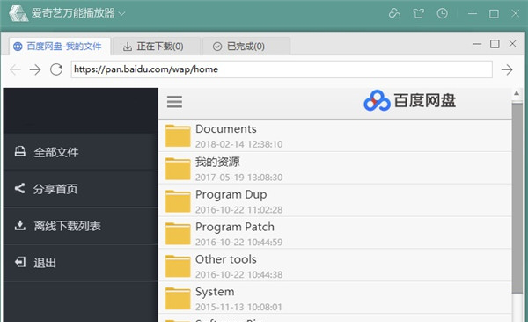Switch to 正在下载(0) tab

(157, 46)
